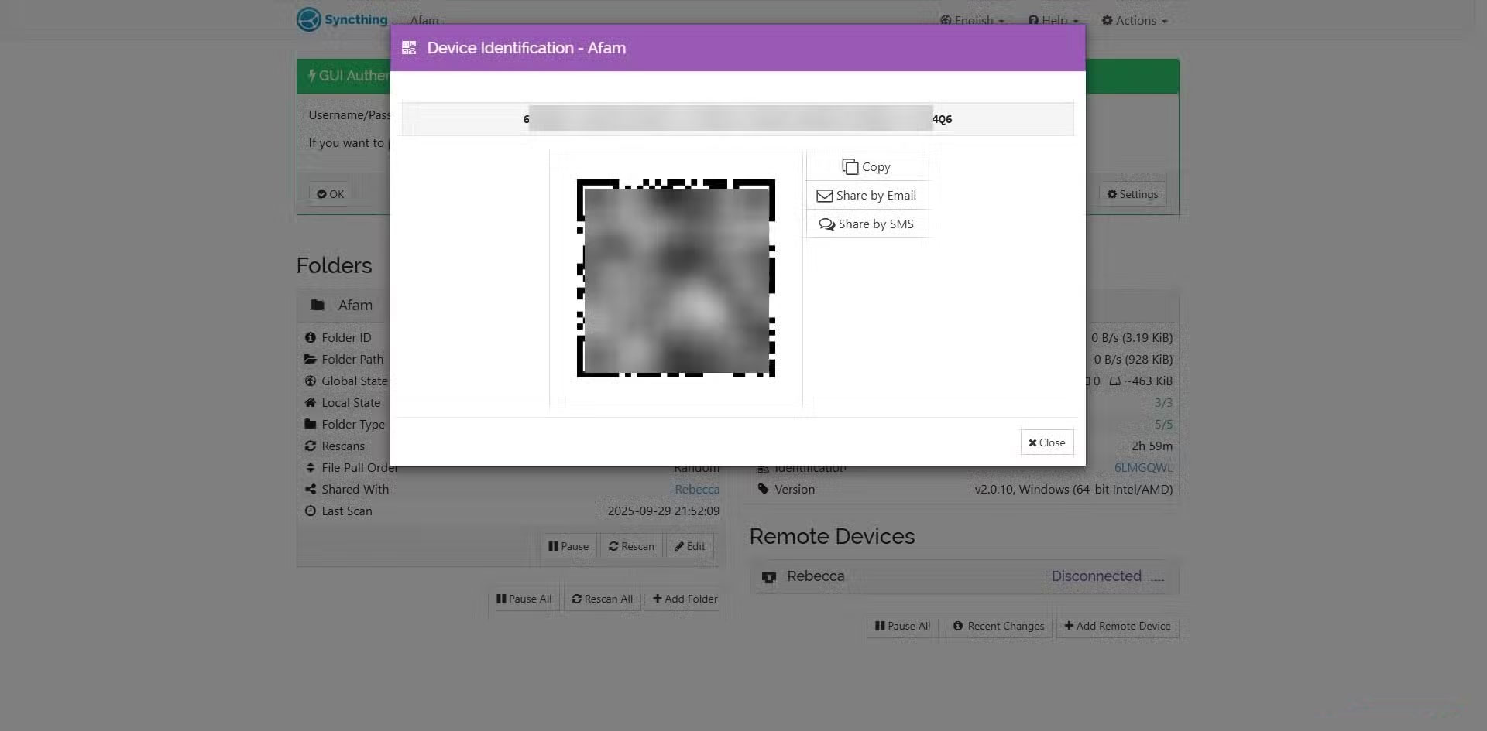Click the QR code image
The height and width of the screenshot is (731, 1487).
tap(675, 278)
